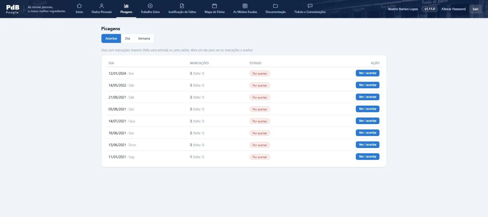Click the Sair logout button

[475, 9]
